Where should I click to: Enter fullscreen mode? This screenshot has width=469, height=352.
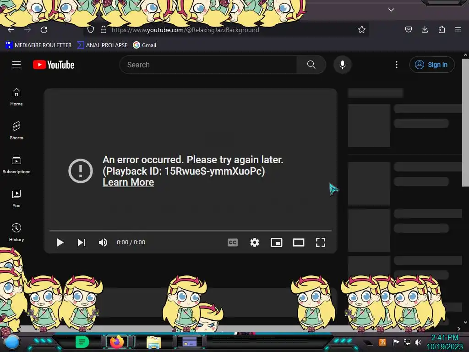point(320,242)
